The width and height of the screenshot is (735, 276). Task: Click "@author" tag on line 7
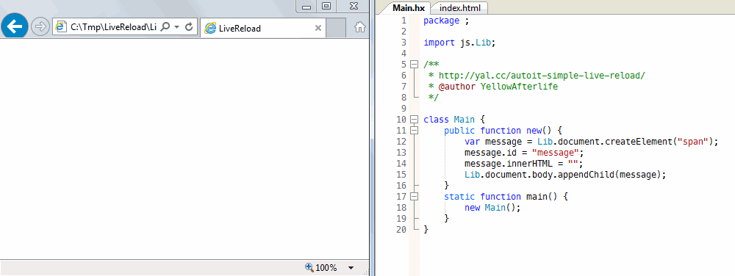point(456,87)
